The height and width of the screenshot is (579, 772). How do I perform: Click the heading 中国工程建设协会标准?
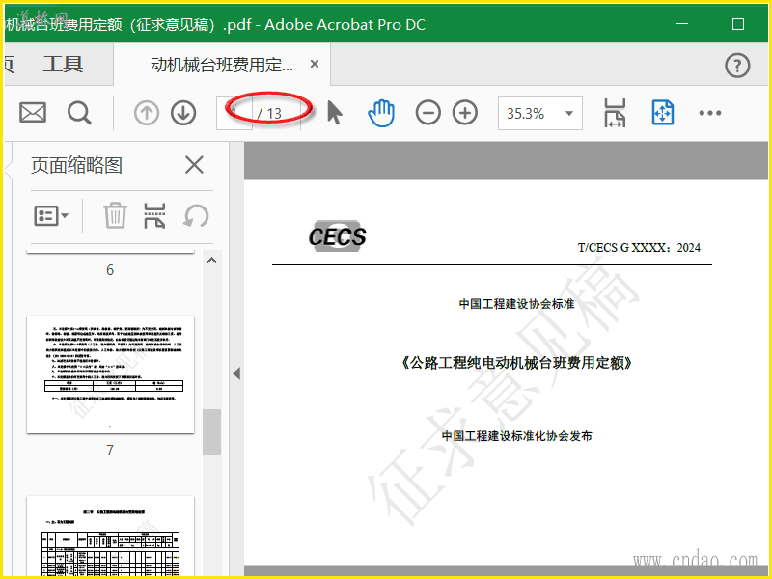tap(516, 304)
